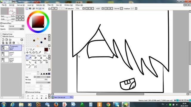Toggle the HSV slider panel
Screen dimensions: 191x107
click(33, 9)
